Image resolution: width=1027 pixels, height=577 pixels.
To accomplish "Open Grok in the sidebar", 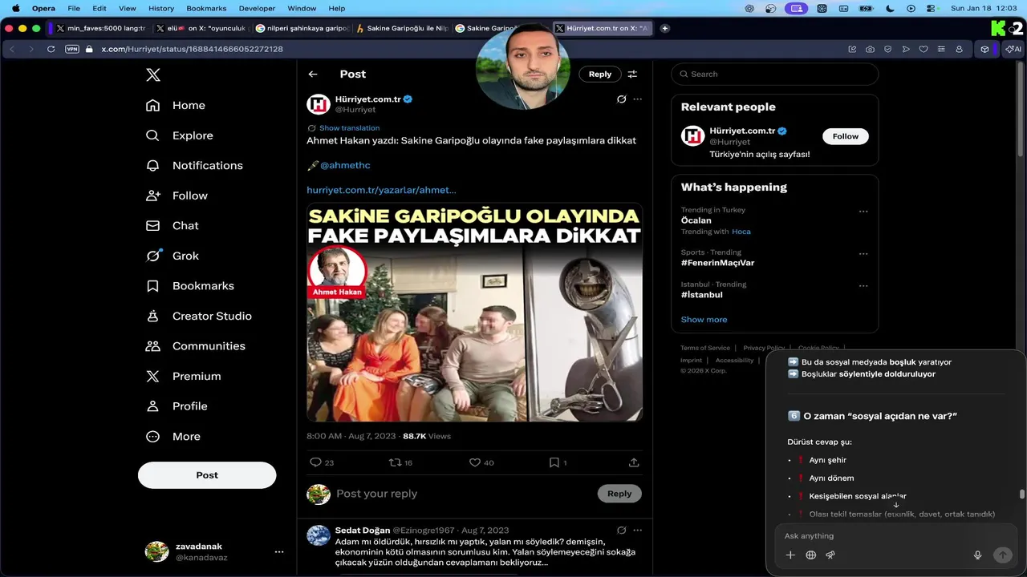I will click(172, 256).
